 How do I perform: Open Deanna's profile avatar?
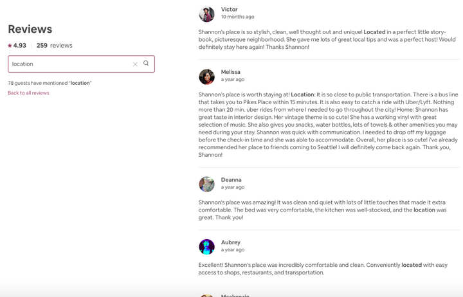206,184
